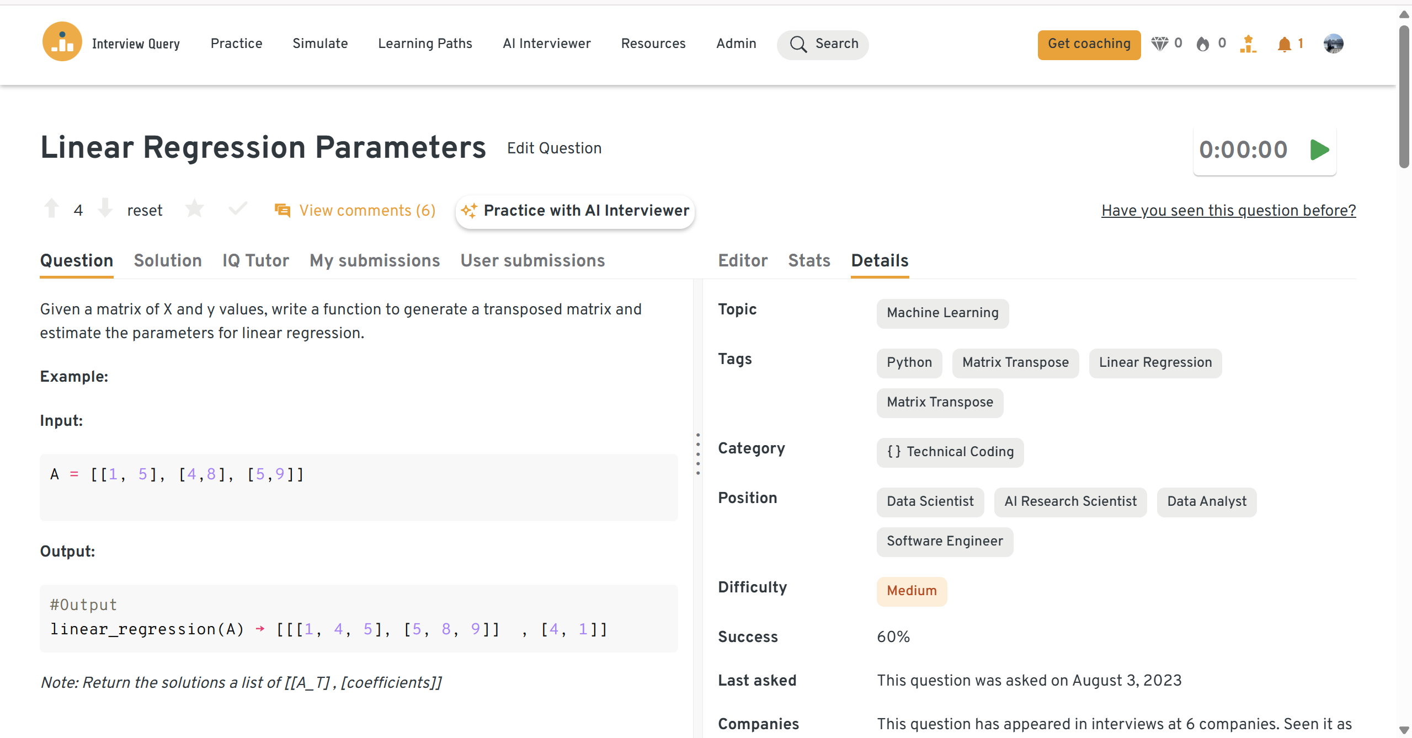The image size is (1412, 738).
Task: Open the leaderboard podium icon
Action: [x=1248, y=44]
